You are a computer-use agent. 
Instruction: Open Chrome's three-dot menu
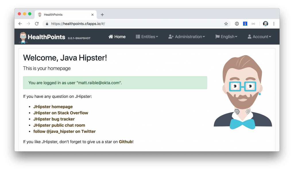pos(274,24)
